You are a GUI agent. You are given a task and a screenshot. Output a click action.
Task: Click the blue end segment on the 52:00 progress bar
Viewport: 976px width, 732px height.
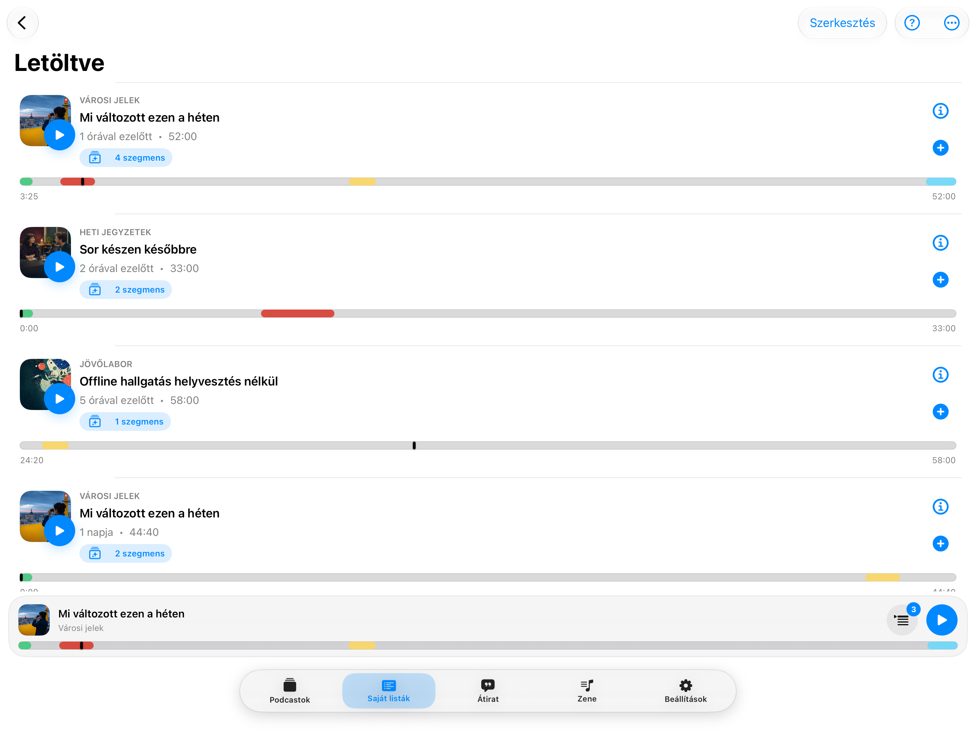[941, 182]
